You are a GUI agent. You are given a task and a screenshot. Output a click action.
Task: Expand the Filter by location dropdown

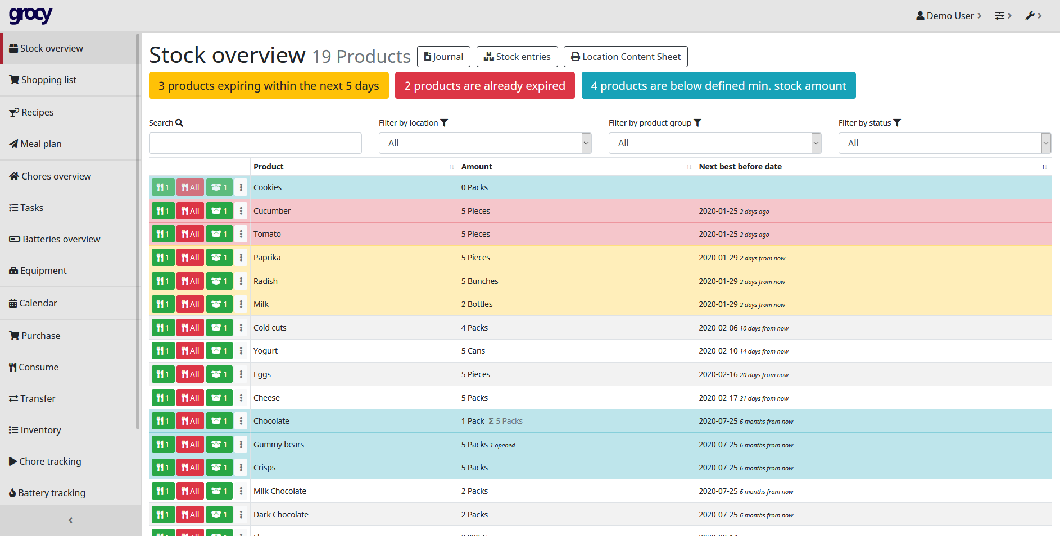(x=484, y=143)
